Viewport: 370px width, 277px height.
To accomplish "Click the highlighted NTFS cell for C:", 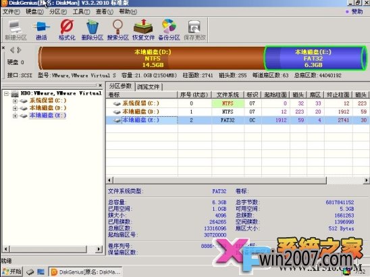I will [228, 103].
